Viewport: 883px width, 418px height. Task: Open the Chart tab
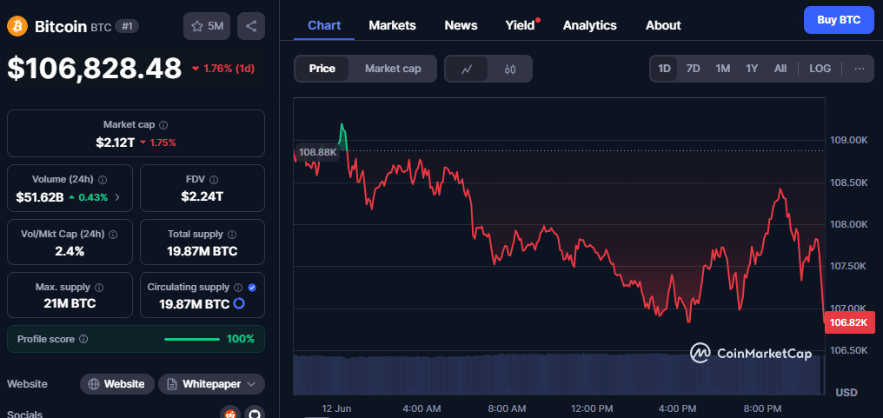324,25
